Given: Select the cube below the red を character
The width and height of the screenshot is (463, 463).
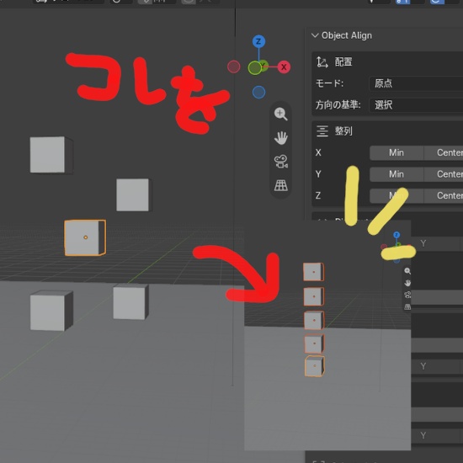Looking at the screenshot, I should tap(134, 195).
